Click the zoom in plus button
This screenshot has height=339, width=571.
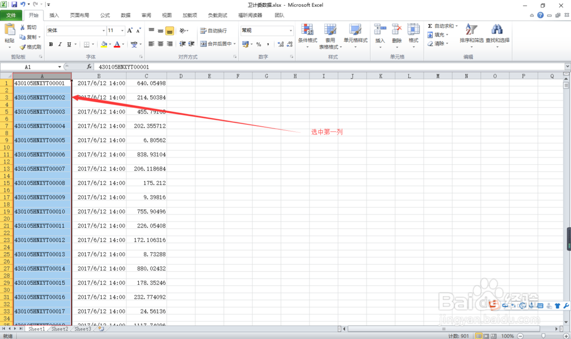(x=566, y=336)
